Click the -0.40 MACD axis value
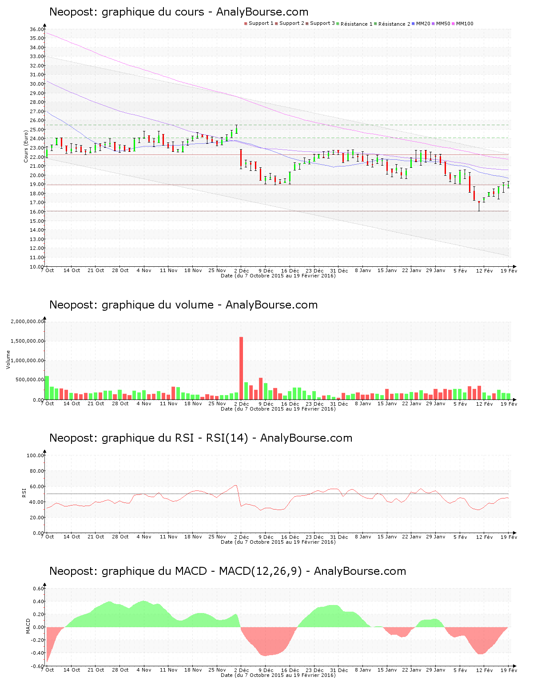This screenshot has width=533, height=688. (38, 653)
